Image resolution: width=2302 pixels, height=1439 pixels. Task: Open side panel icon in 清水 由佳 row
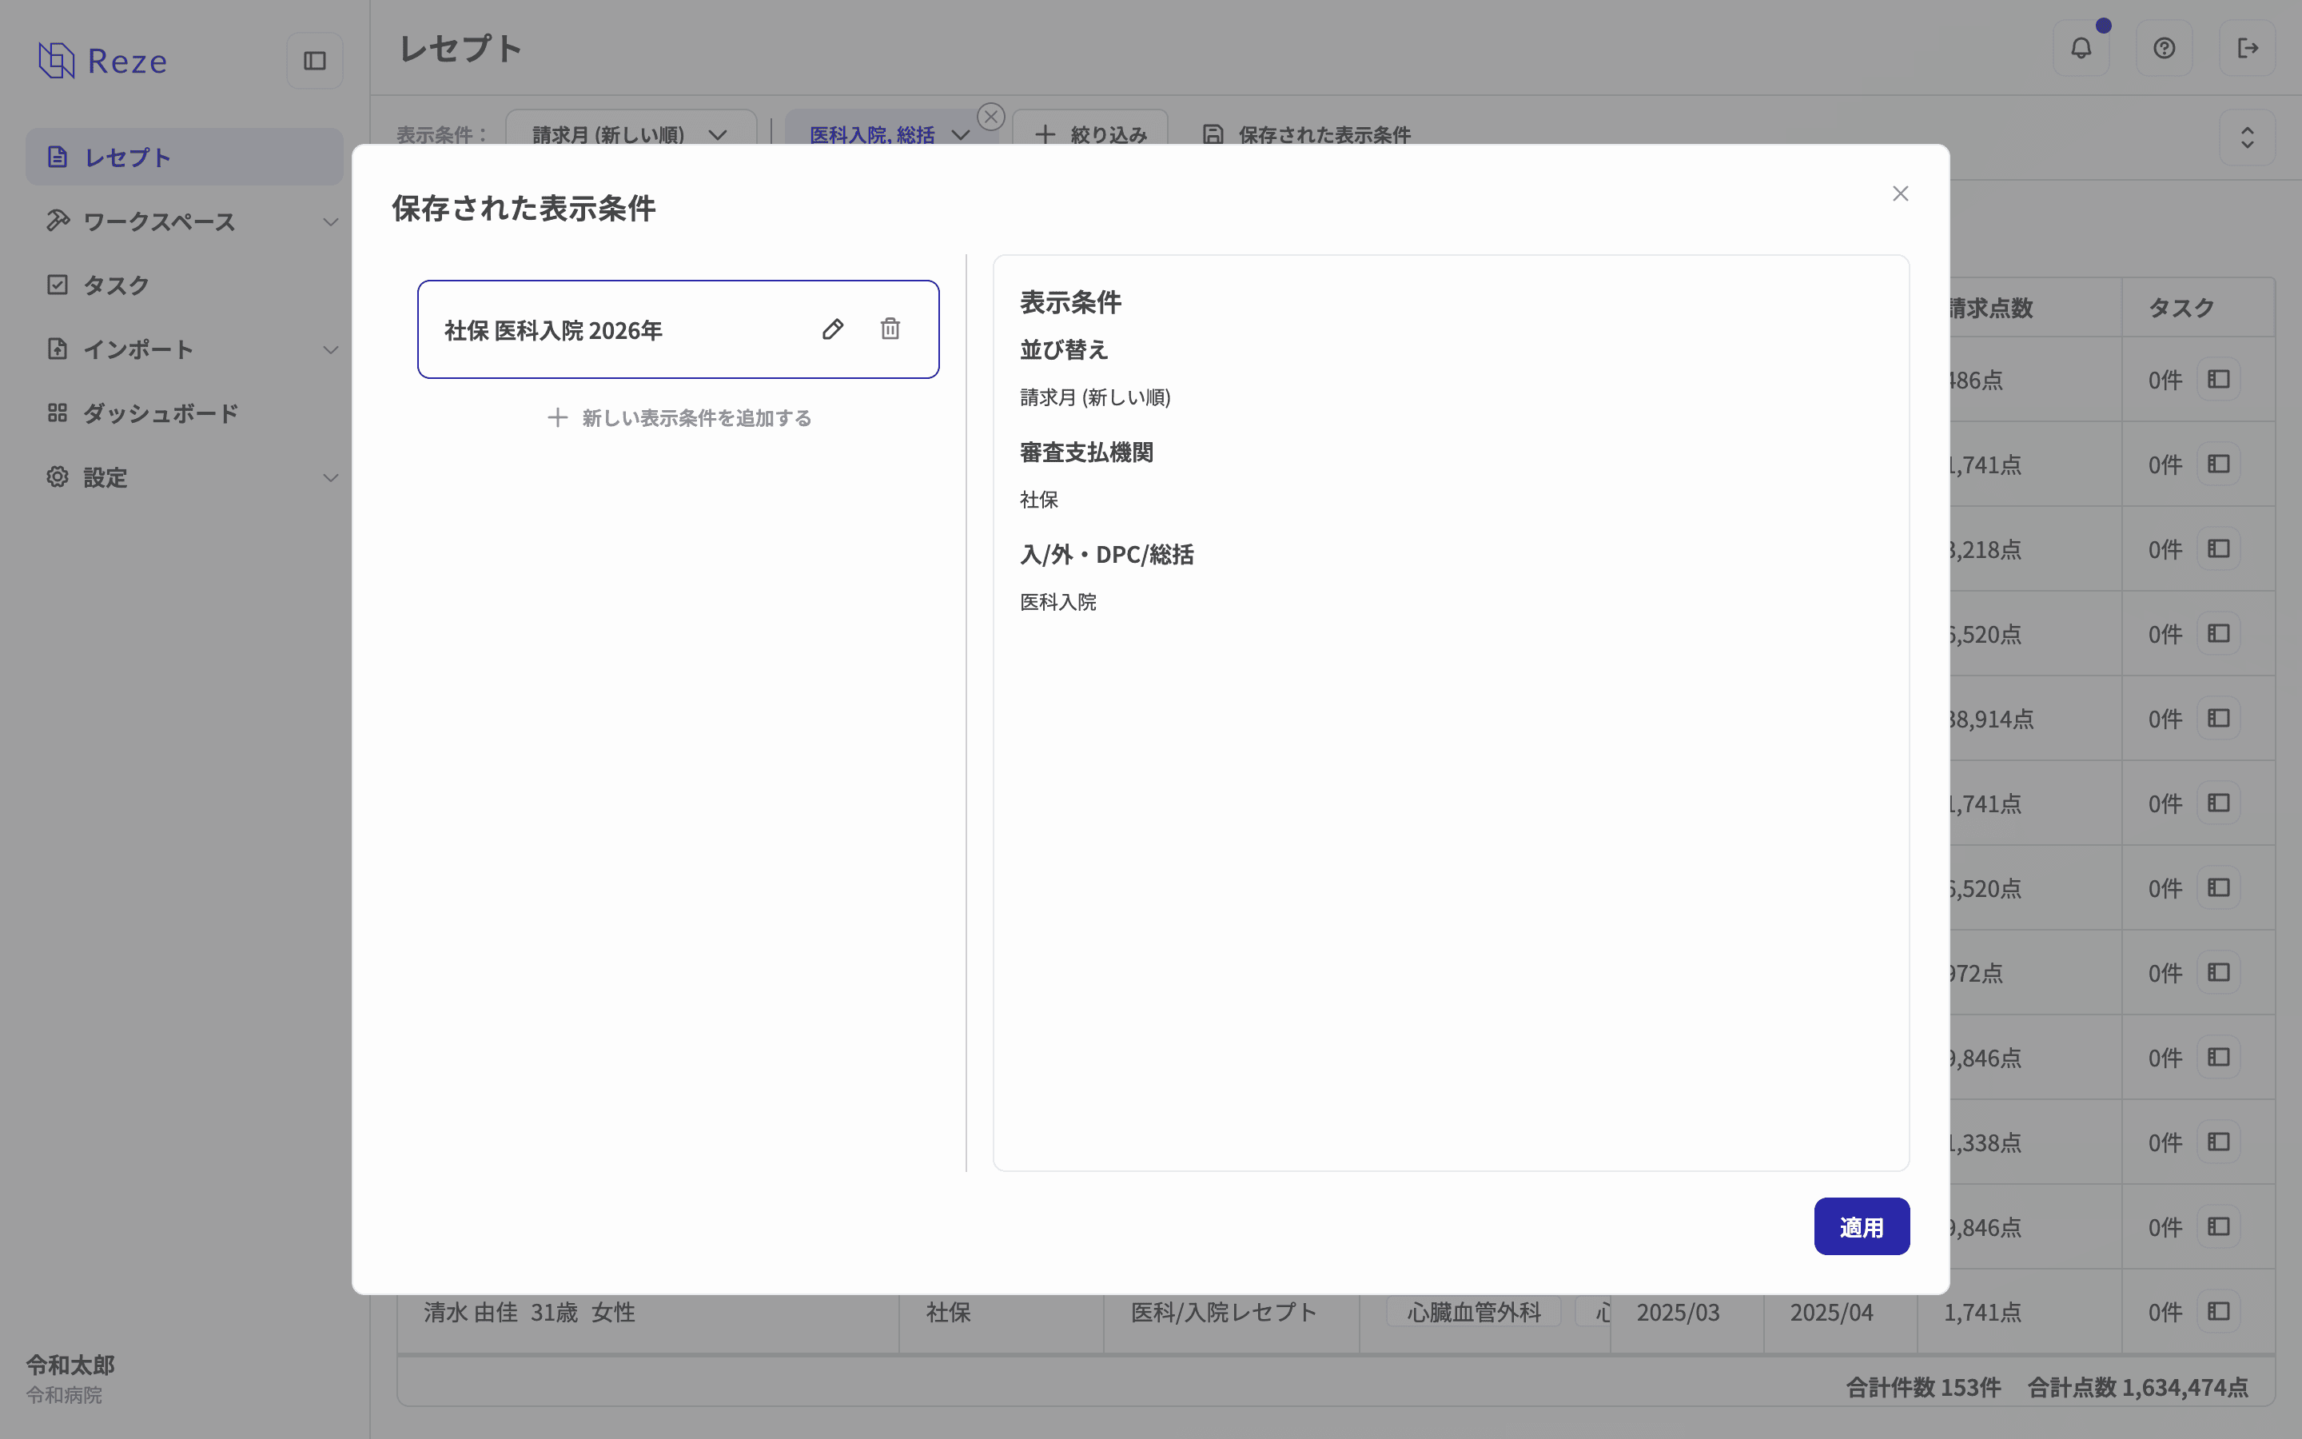(2218, 1310)
